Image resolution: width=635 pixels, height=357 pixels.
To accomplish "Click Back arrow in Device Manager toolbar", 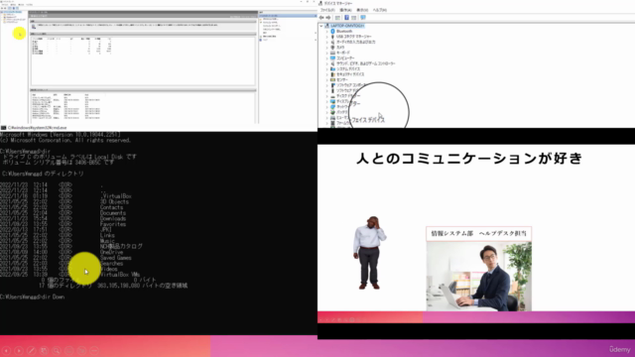I will 321,18.
